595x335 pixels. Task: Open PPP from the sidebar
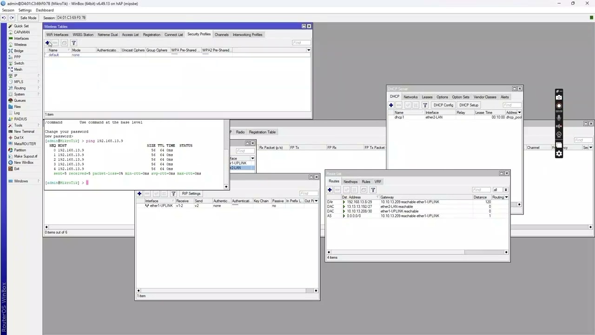point(17,57)
